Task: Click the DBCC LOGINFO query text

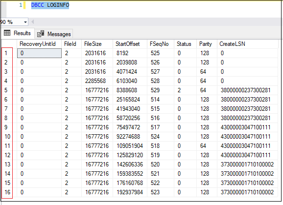Action: [50, 5]
